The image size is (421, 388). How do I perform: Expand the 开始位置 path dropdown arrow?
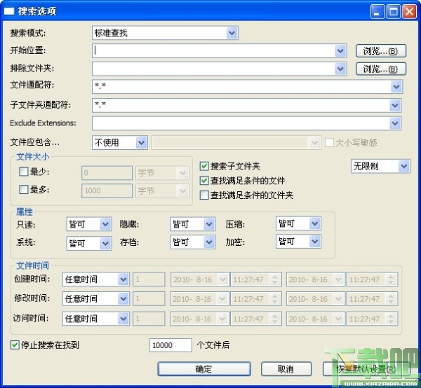340,50
